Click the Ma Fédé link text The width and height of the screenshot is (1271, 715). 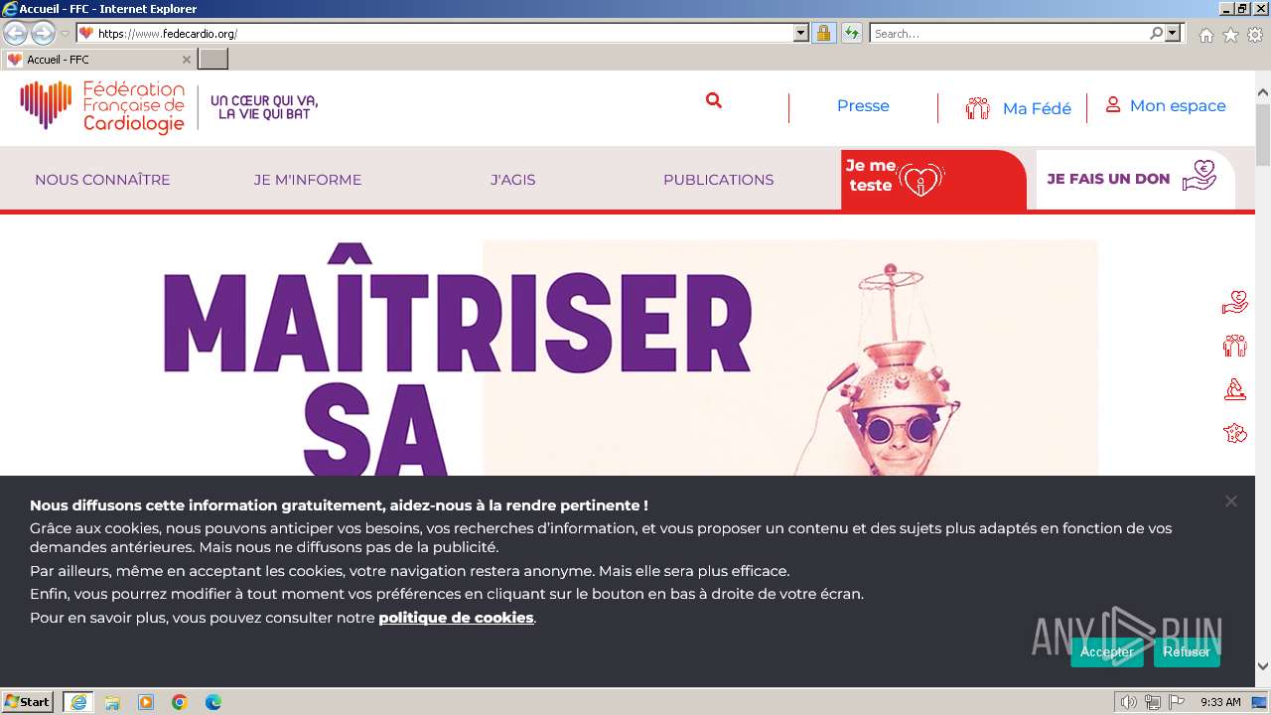[x=1037, y=109]
